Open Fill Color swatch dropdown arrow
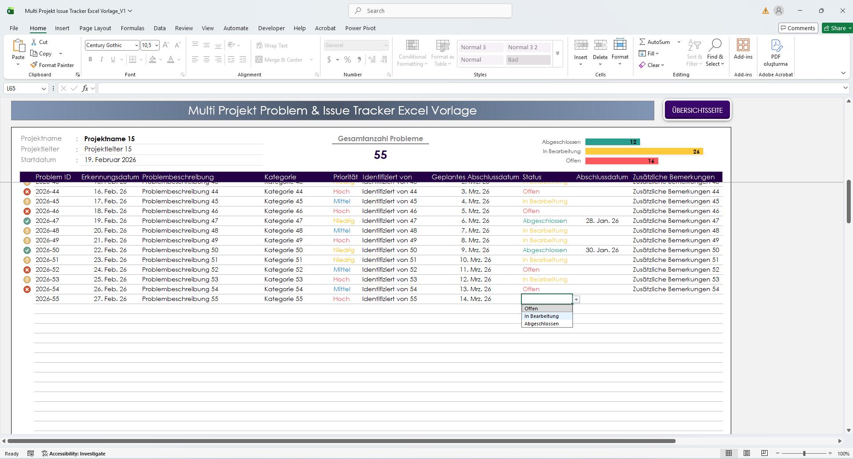The width and height of the screenshot is (853, 459). [x=160, y=59]
